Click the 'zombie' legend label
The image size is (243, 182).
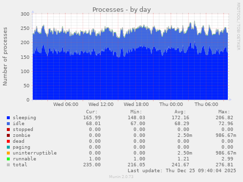22,135
